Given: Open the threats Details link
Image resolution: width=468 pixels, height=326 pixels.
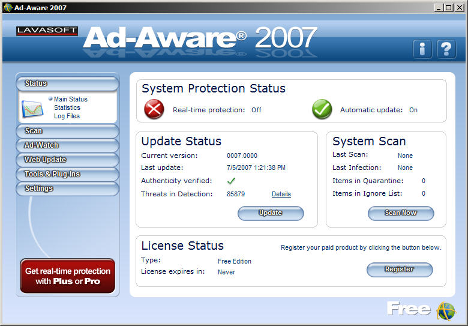Looking at the screenshot, I should click(x=281, y=194).
